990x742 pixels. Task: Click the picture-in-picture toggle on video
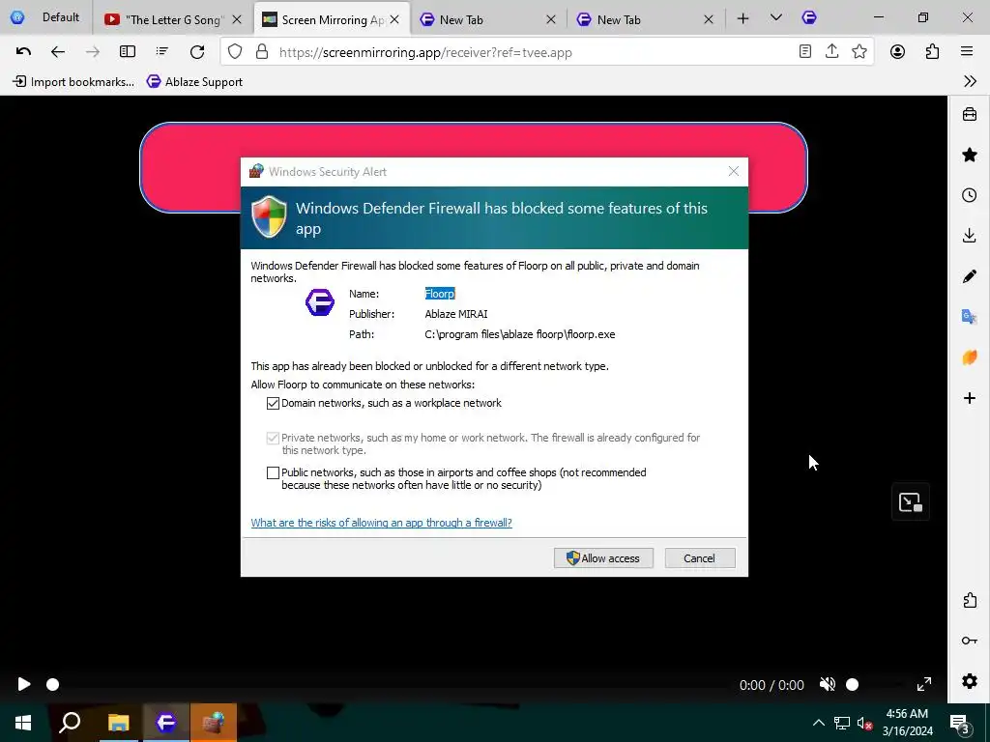tap(911, 502)
